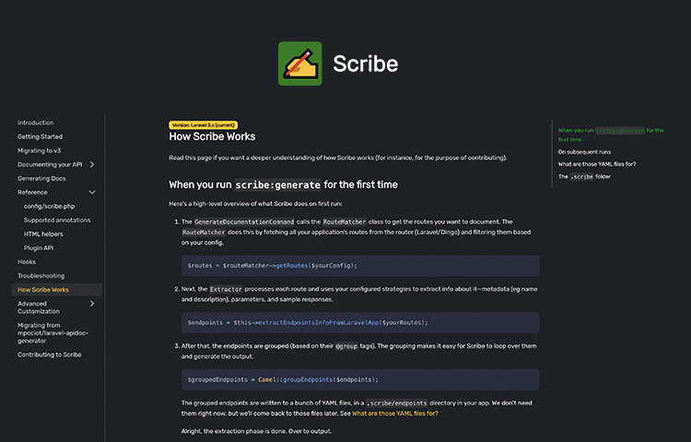Image resolution: width=691 pixels, height=442 pixels.
Task: Expand the Documenting your API chevron
Action: 91,164
